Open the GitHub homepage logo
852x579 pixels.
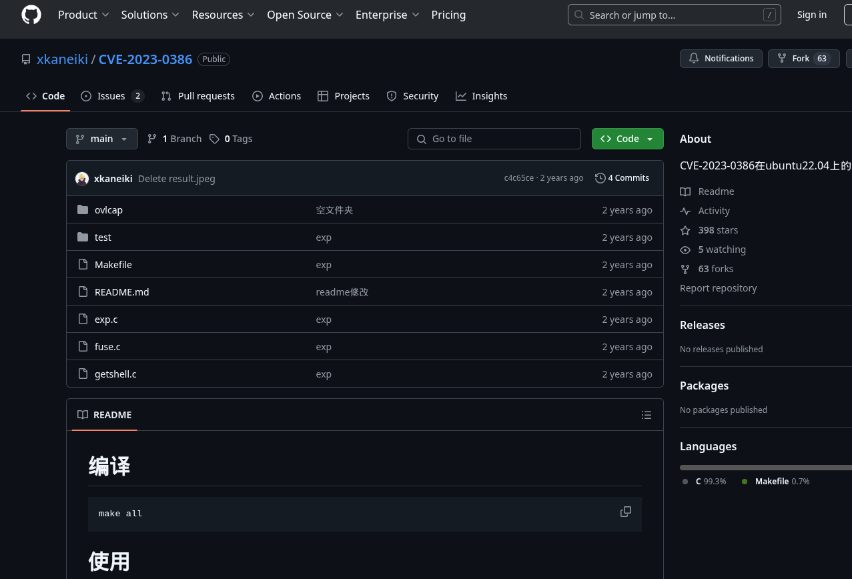point(31,15)
